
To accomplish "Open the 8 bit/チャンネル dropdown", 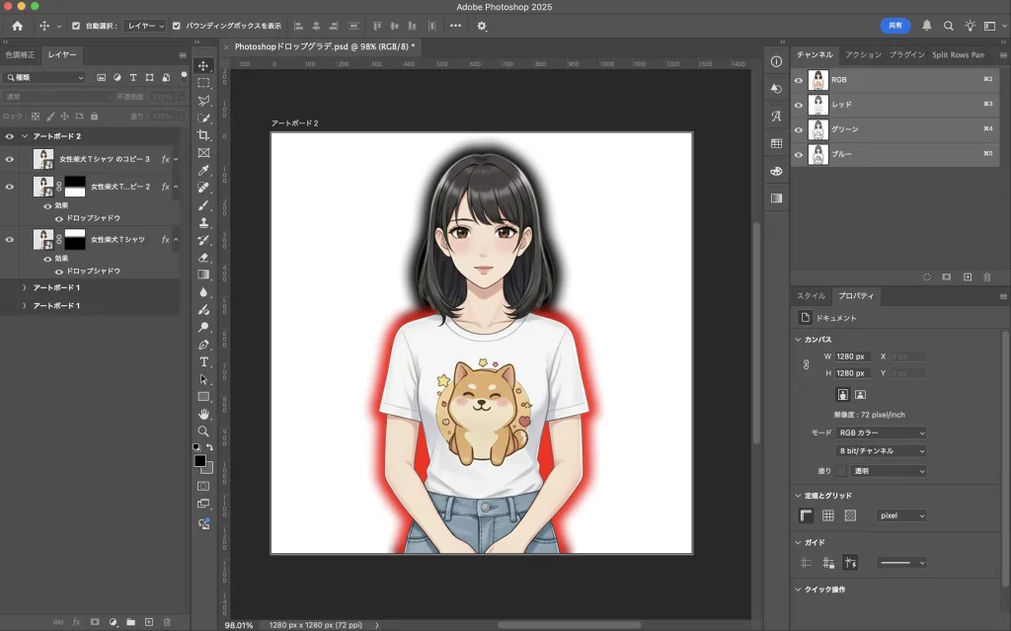I will (882, 450).
